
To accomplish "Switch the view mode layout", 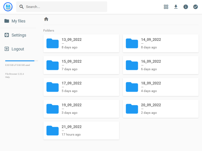I will point(166,7).
